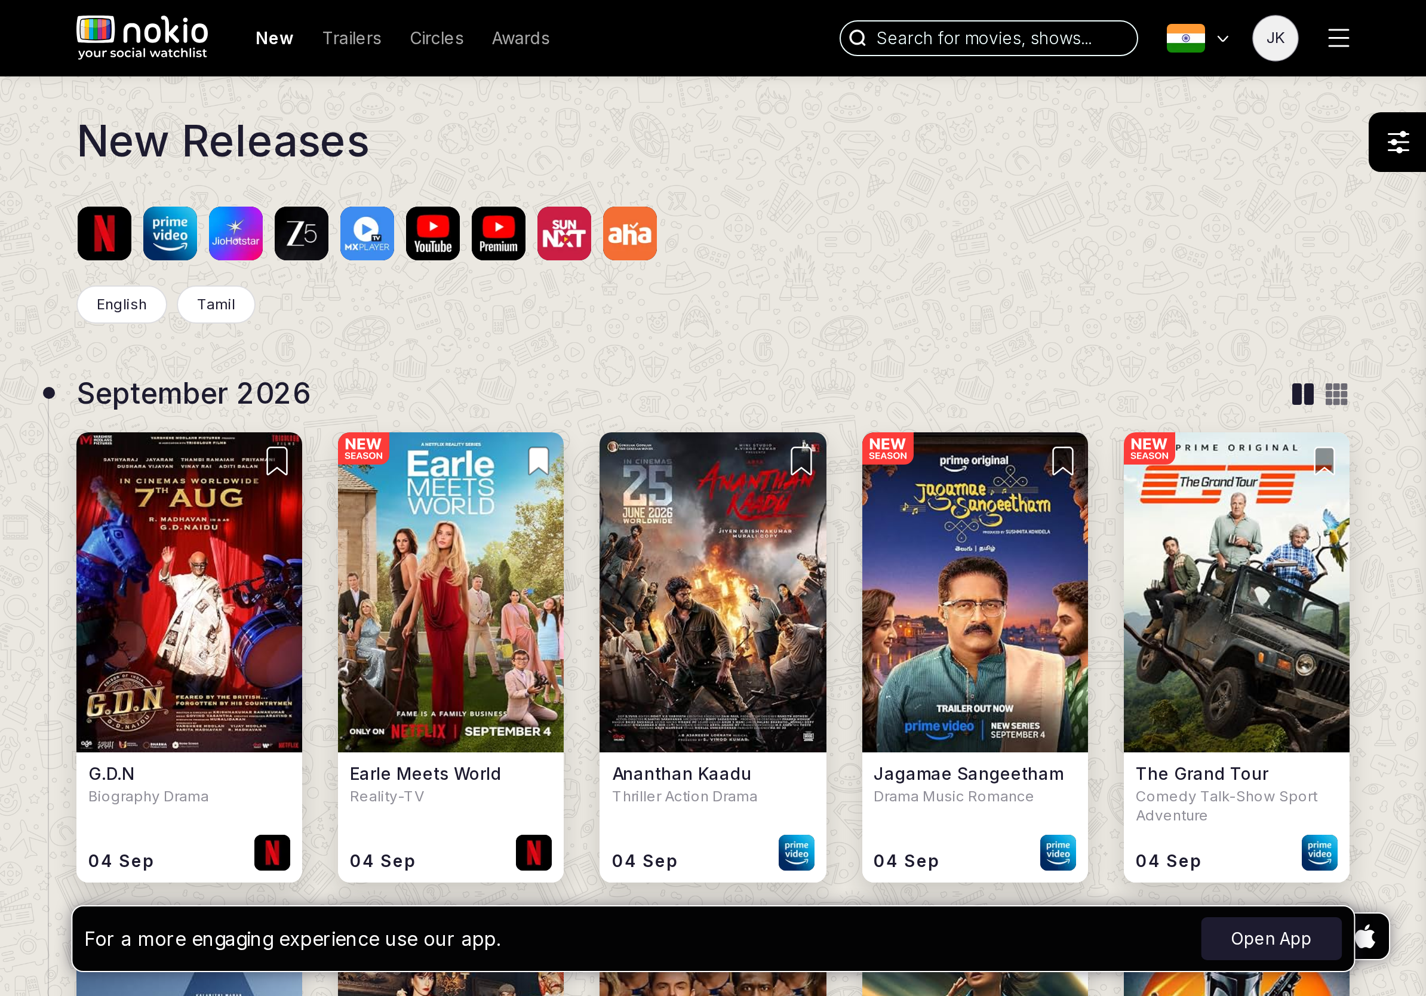
Task: Open the hamburger menu
Action: pos(1338,38)
